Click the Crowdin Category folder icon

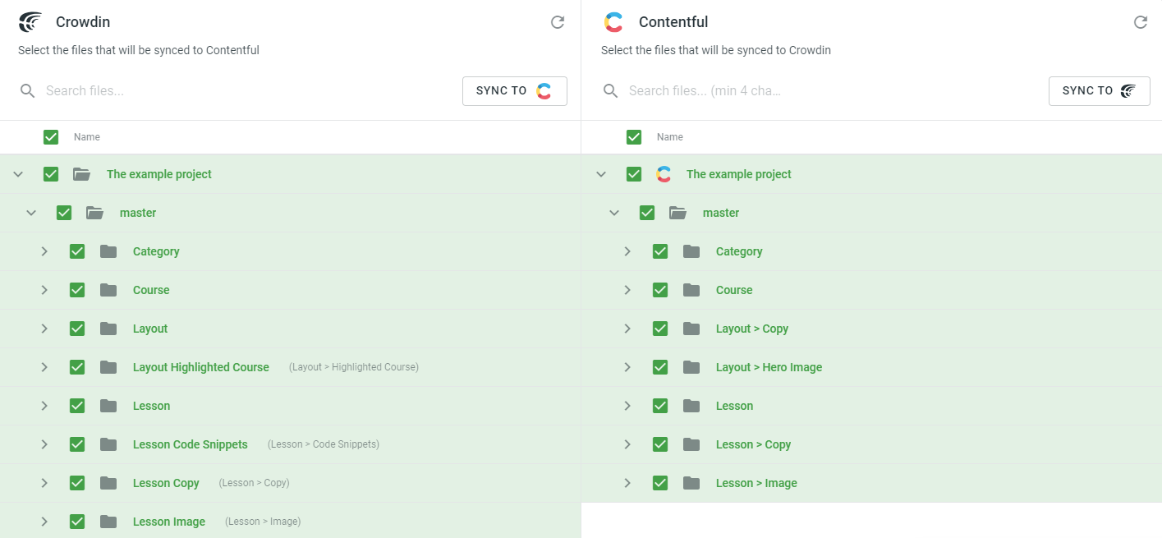tap(108, 251)
